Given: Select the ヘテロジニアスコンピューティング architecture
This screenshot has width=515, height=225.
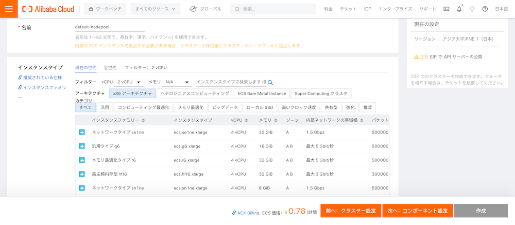Looking at the screenshot, I should (194, 93).
